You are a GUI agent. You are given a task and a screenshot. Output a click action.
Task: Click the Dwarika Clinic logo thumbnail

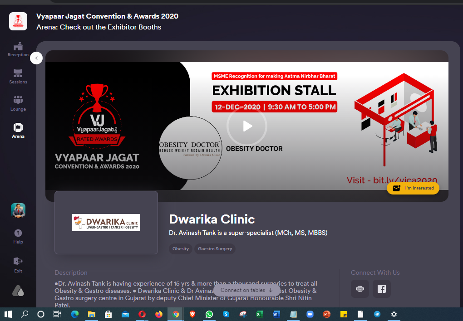[106, 223]
